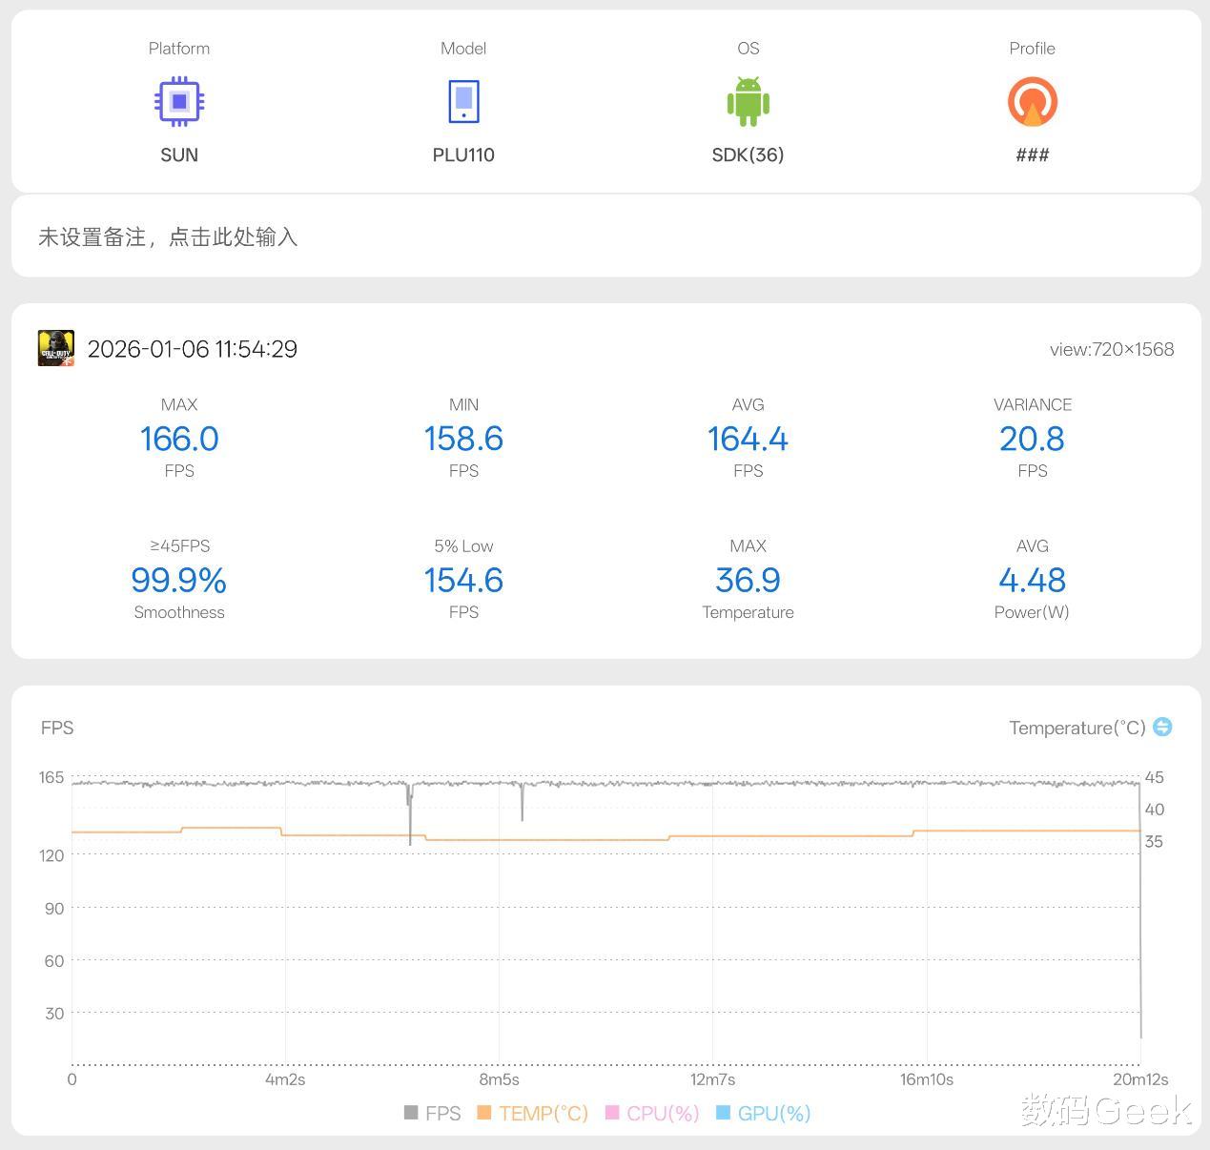Viewport: 1210px width, 1150px height.
Task: Click the view:720×1568 resolution label
Action: pos(1112,349)
